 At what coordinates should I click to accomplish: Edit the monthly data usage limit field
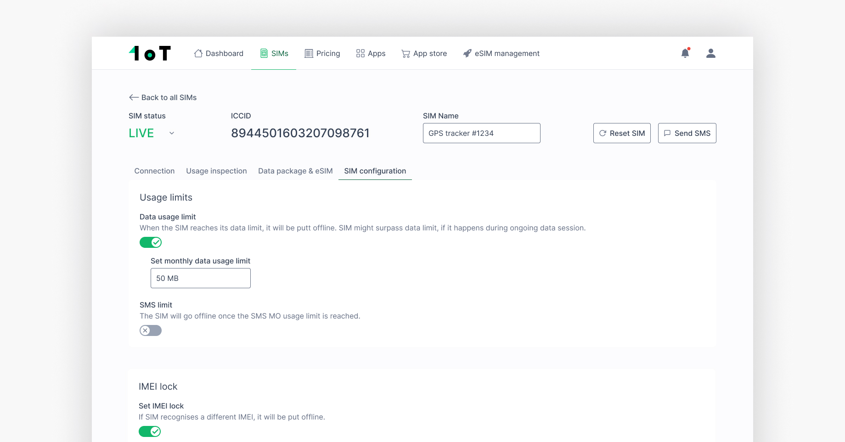[x=200, y=278]
